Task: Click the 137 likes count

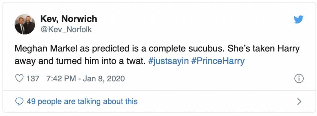Action: pos(33,78)
